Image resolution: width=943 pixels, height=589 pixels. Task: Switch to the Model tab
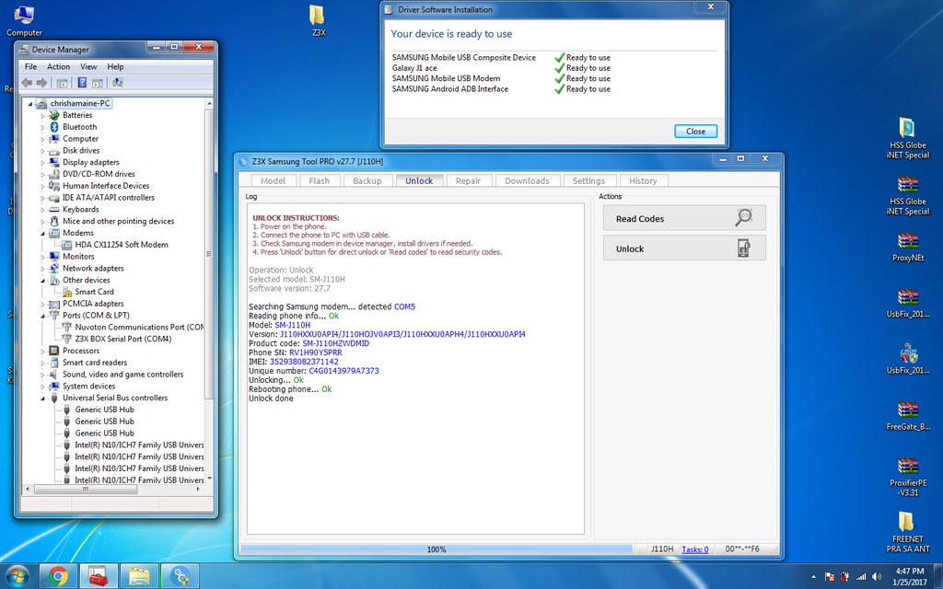point(273,181)
